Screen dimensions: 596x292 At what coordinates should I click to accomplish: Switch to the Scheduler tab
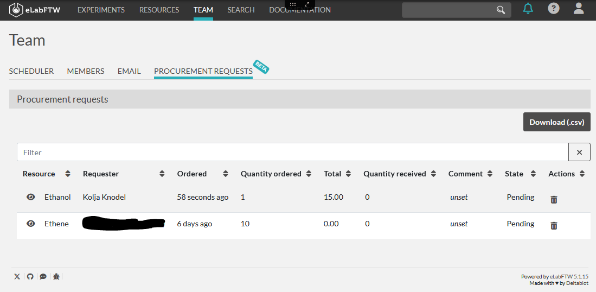[x=31, y=71]
